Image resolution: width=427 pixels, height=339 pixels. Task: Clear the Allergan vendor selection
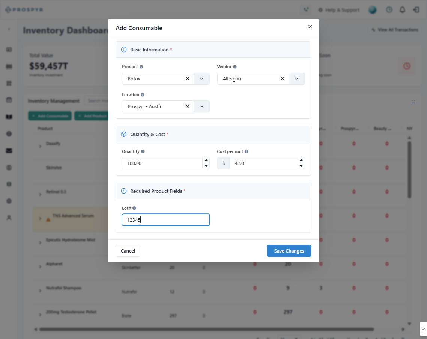pyautogui.click(x=283, y=79)
